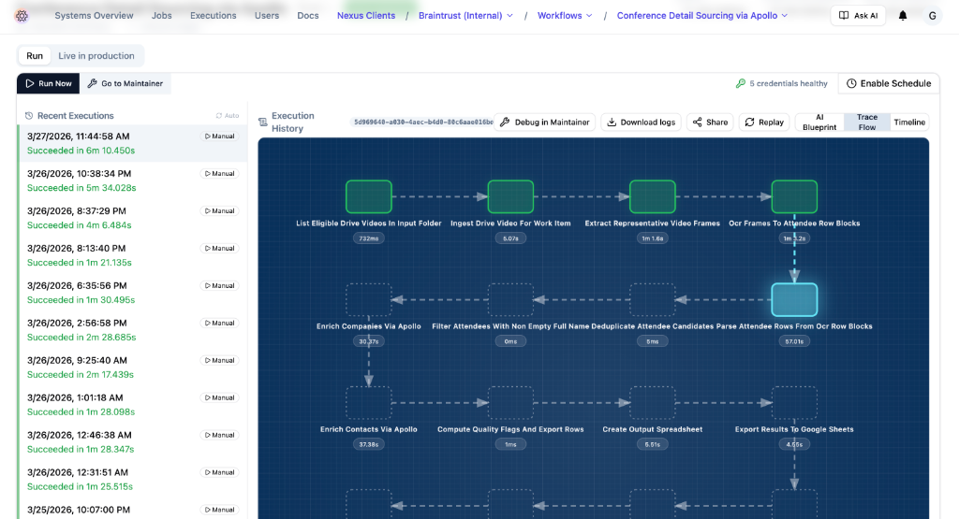Open the notifications bell
The image size is (959, 519).
[903, 16]
